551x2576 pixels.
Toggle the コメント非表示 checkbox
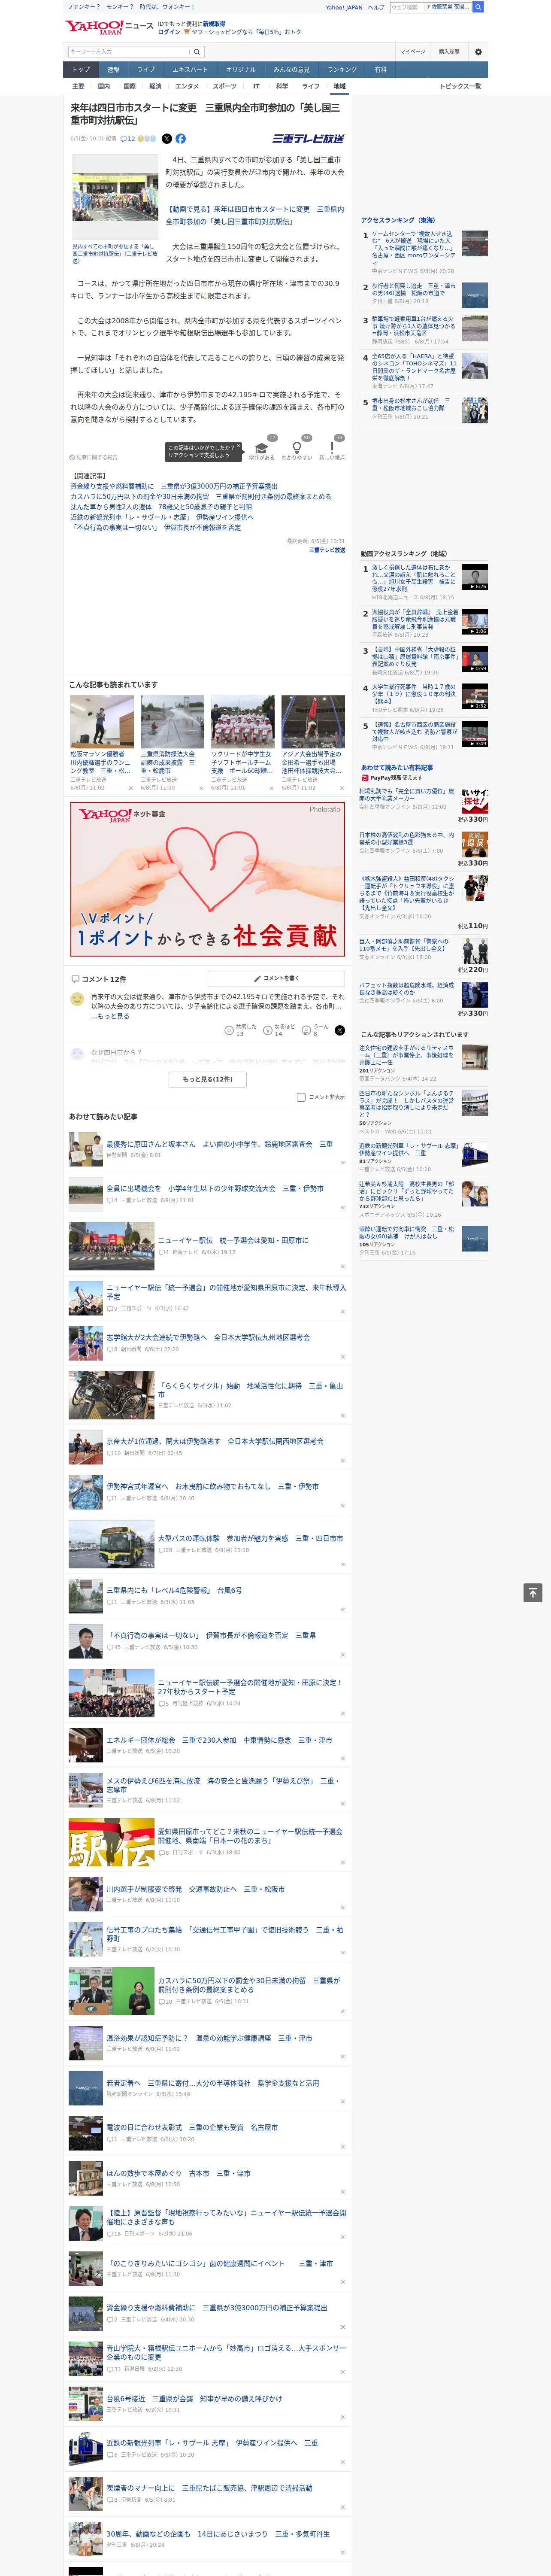[301, 1097]
